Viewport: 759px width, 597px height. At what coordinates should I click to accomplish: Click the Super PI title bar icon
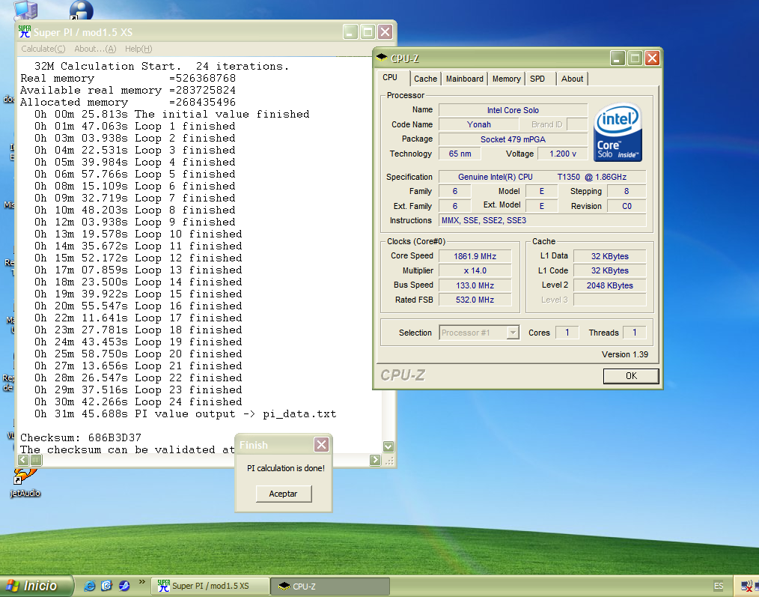[x=25, y=32]
